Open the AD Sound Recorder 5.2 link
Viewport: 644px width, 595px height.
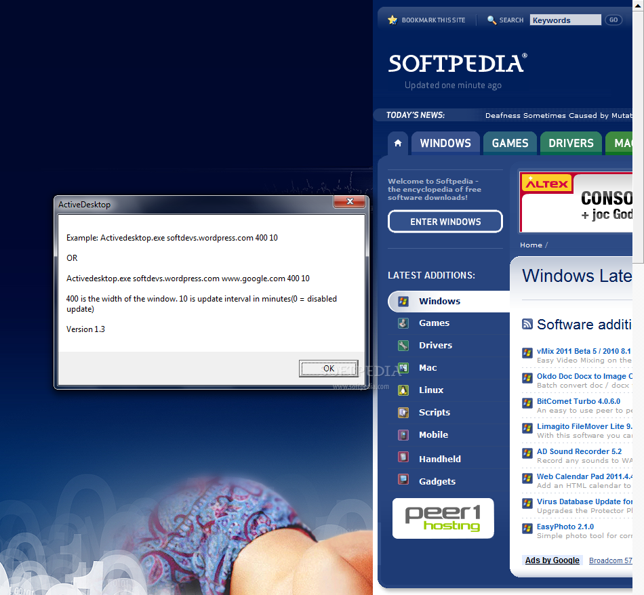(x=579, y=451)
